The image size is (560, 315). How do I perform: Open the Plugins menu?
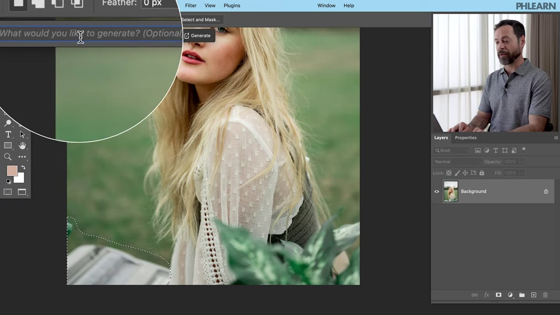pyautogui.click(x=232, y=6)
